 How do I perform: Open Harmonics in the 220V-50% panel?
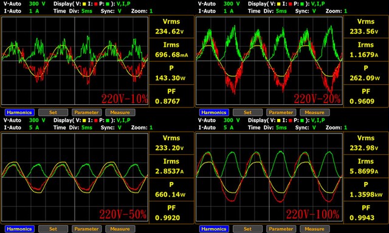19,229
